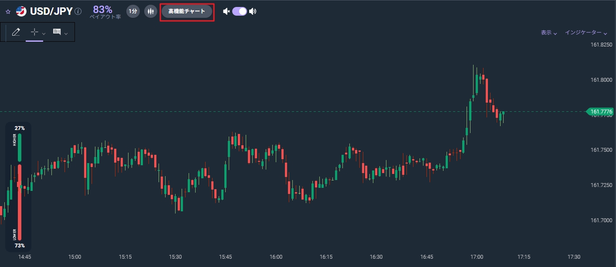Select the comment annotation tool
The height and width of the screenshot is (267, 616).
click(57, 32)
